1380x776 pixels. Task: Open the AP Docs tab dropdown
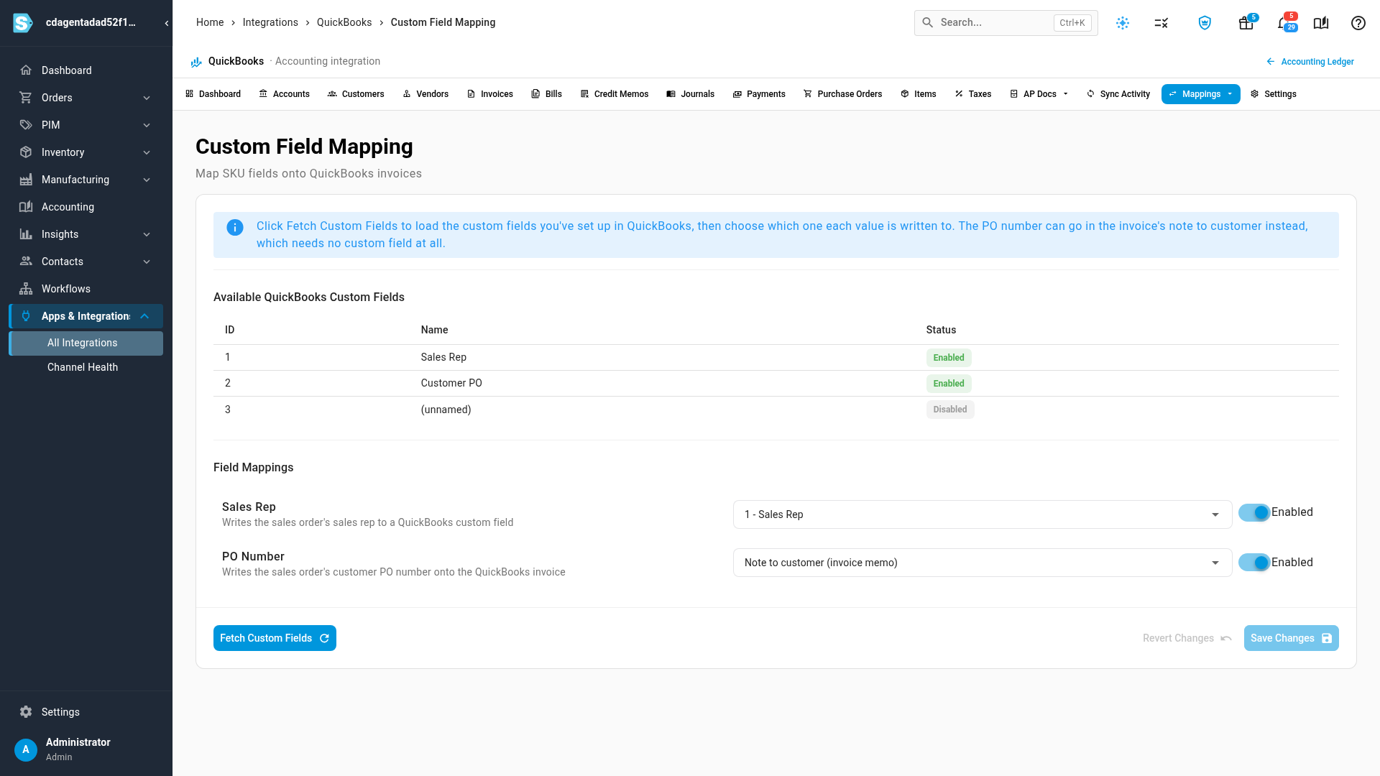pyautogui.click(x=1039, y=94)
